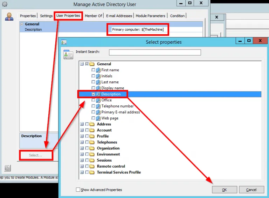Collapse the General tree node

[x=82, y=64]
